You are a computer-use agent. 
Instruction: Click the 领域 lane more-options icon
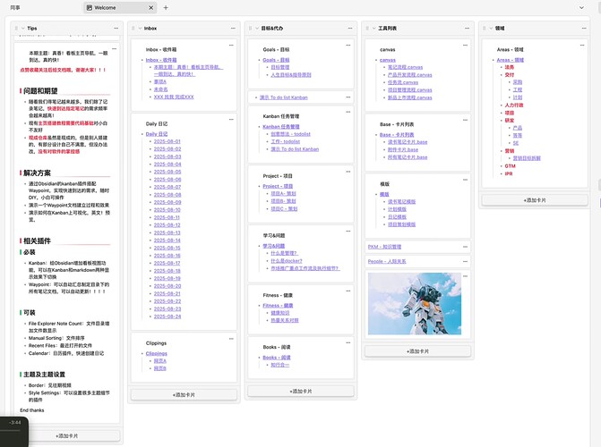pos(583,29)
